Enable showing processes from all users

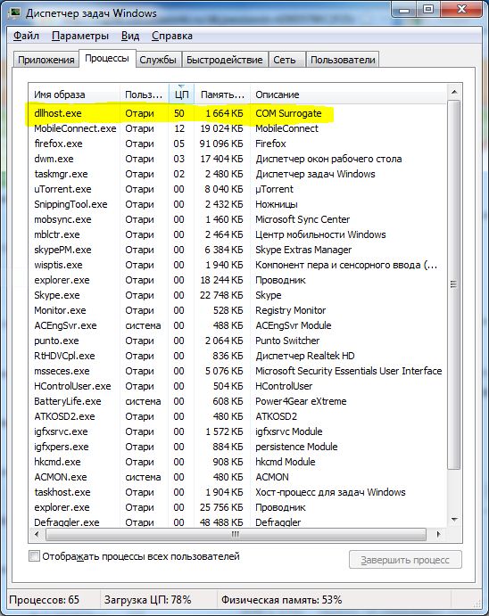(x=34, y=556)
